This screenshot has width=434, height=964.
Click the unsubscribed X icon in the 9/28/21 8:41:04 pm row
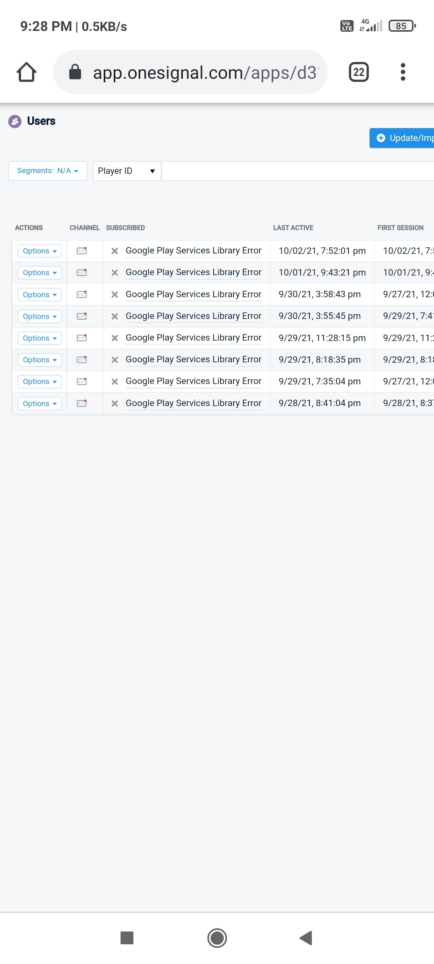click(x=115, y=404)
